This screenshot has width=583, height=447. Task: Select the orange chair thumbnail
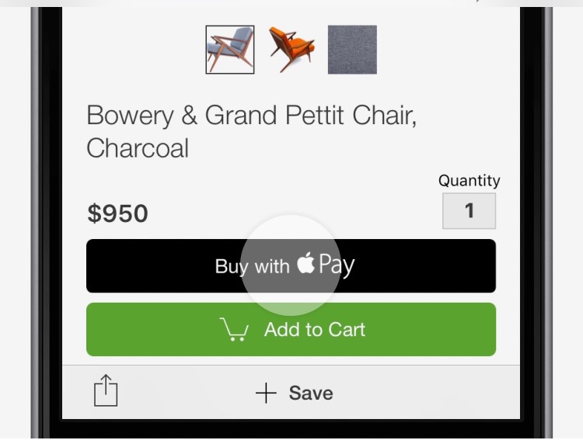click(291, 50)
